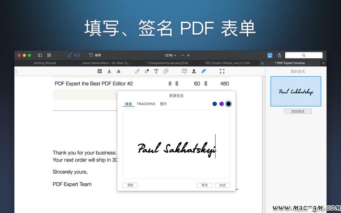This screenshot has width=341, height=213.
Task: Select the PDF Expert Invoice tab
Action: [x=291, y=63]
